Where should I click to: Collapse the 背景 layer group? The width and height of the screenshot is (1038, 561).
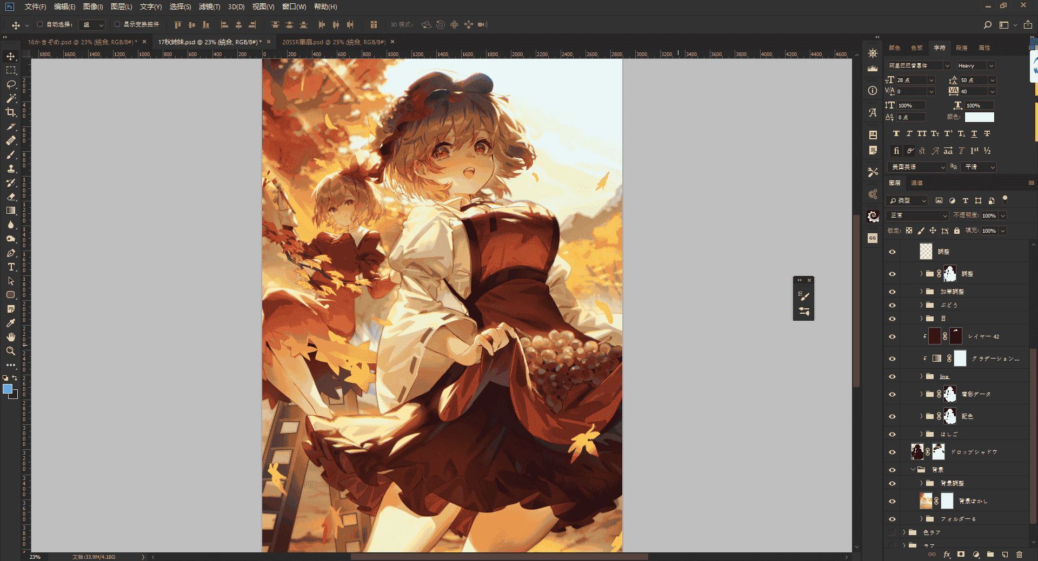point(913,470)
